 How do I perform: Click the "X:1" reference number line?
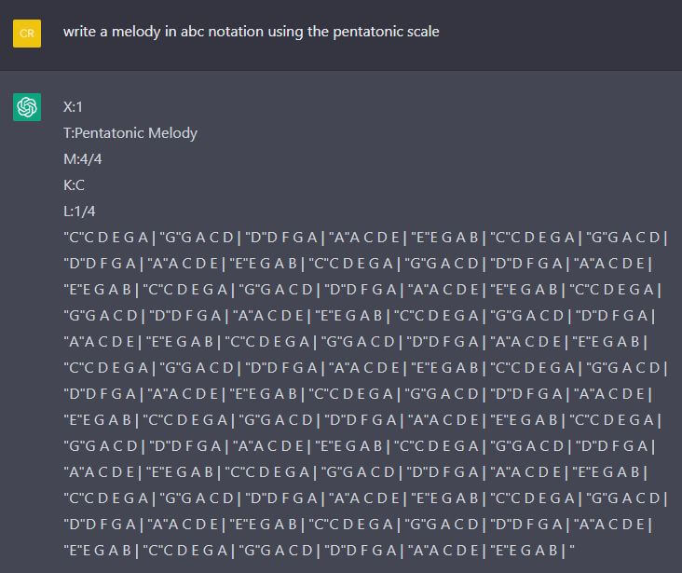(74, 107)
